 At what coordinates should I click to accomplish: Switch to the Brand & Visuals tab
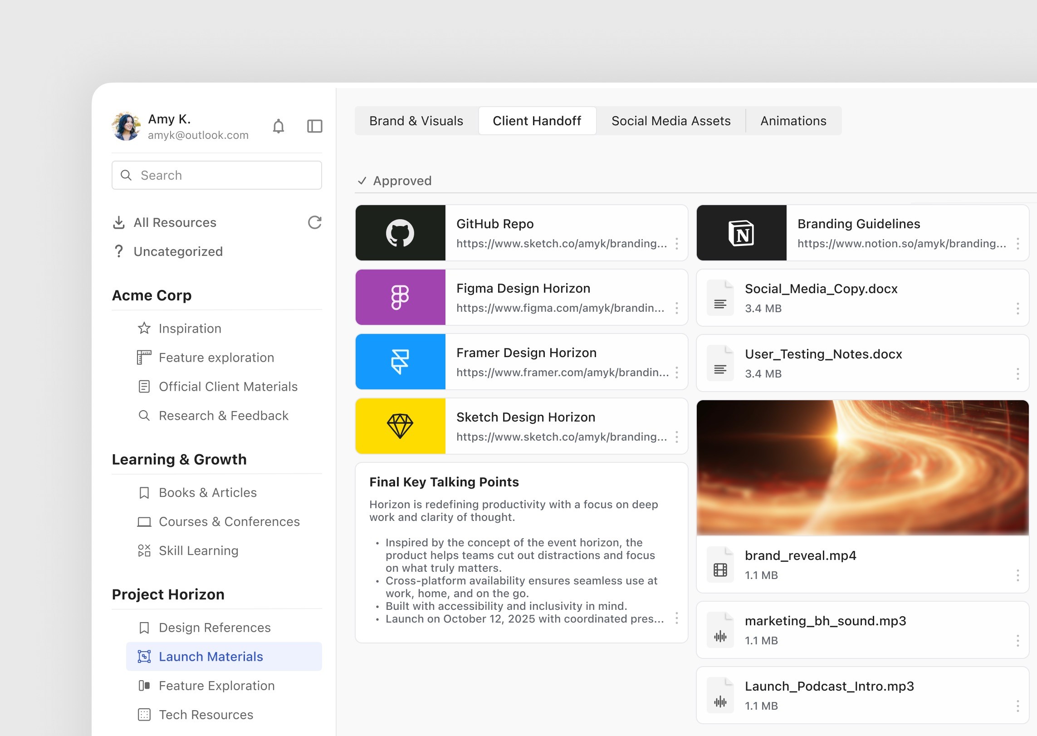tap(416, 121)
